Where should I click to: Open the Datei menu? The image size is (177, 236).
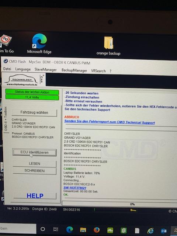point(7,69)
